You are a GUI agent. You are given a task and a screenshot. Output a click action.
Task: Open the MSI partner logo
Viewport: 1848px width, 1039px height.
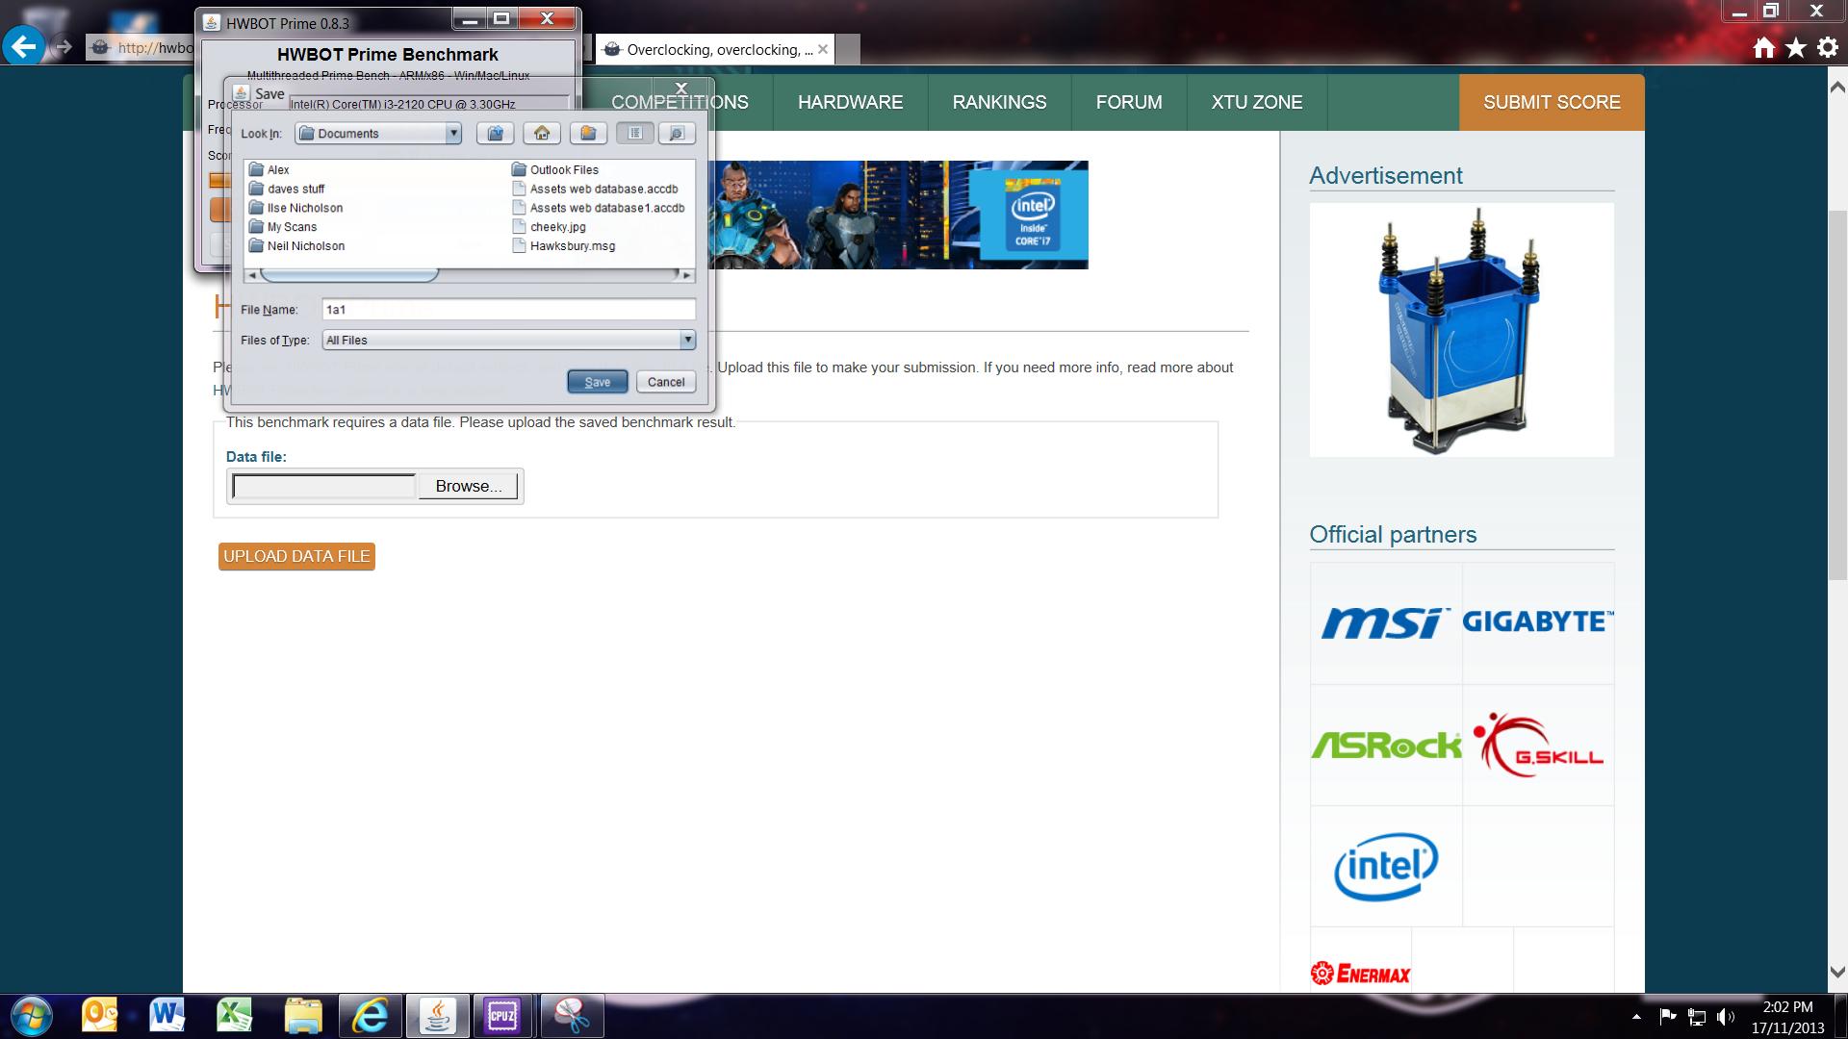tap(1386, 623)
